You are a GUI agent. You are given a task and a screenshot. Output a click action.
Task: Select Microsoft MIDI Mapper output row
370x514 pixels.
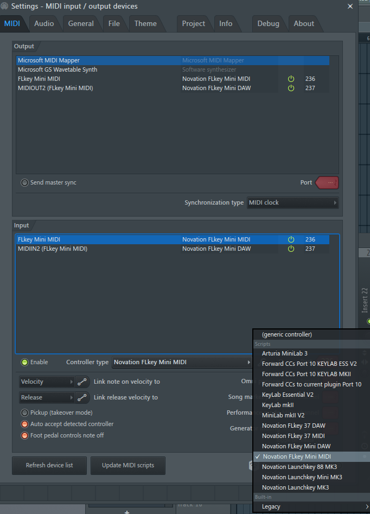click(x=173, y=60)
